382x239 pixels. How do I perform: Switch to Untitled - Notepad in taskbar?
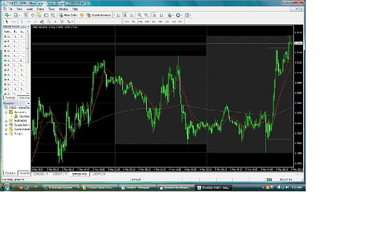[138, 188]
